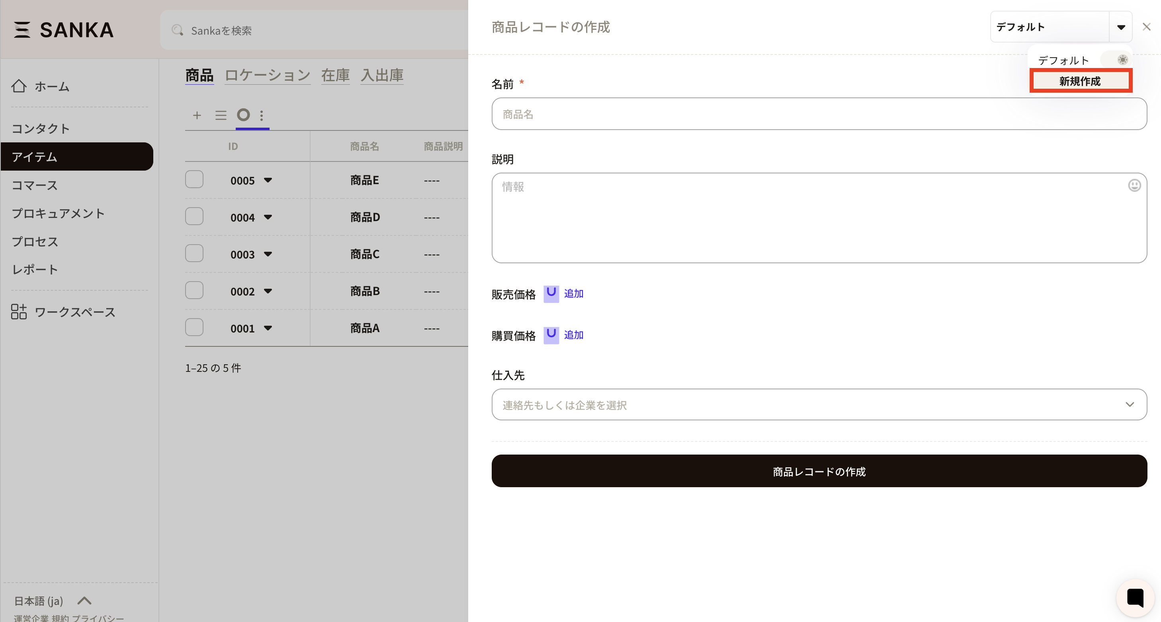Click the 新規作成 button in dropdown
This screenshot has height=622, width=1161.
tap(1080, 81)
